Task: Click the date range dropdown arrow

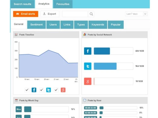Action: 145,14
